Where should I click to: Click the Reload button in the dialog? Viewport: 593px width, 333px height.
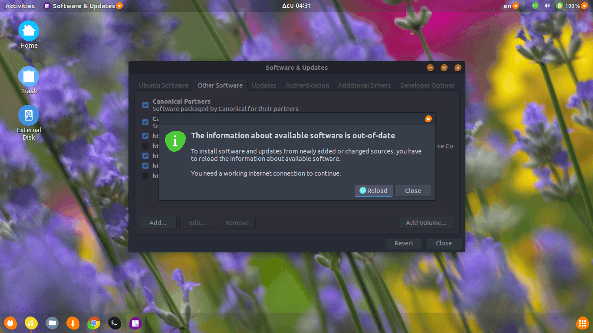coord(373,191)
